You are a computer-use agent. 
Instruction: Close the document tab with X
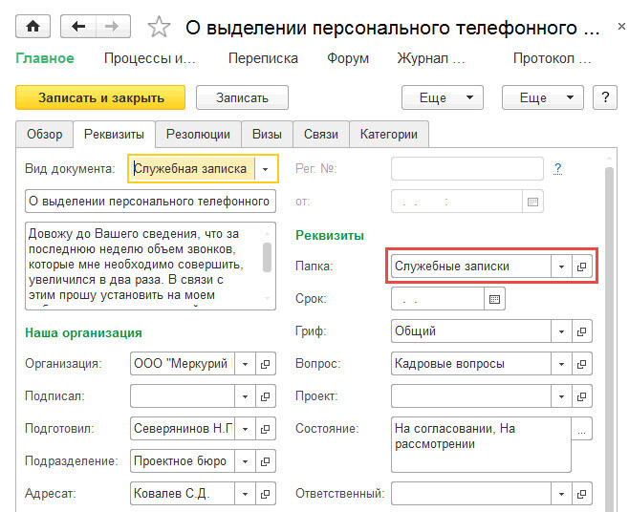(621, 27)
